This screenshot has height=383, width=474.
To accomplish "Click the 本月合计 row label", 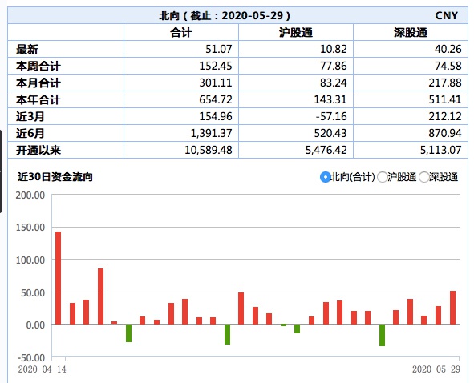I will (38, 83).
